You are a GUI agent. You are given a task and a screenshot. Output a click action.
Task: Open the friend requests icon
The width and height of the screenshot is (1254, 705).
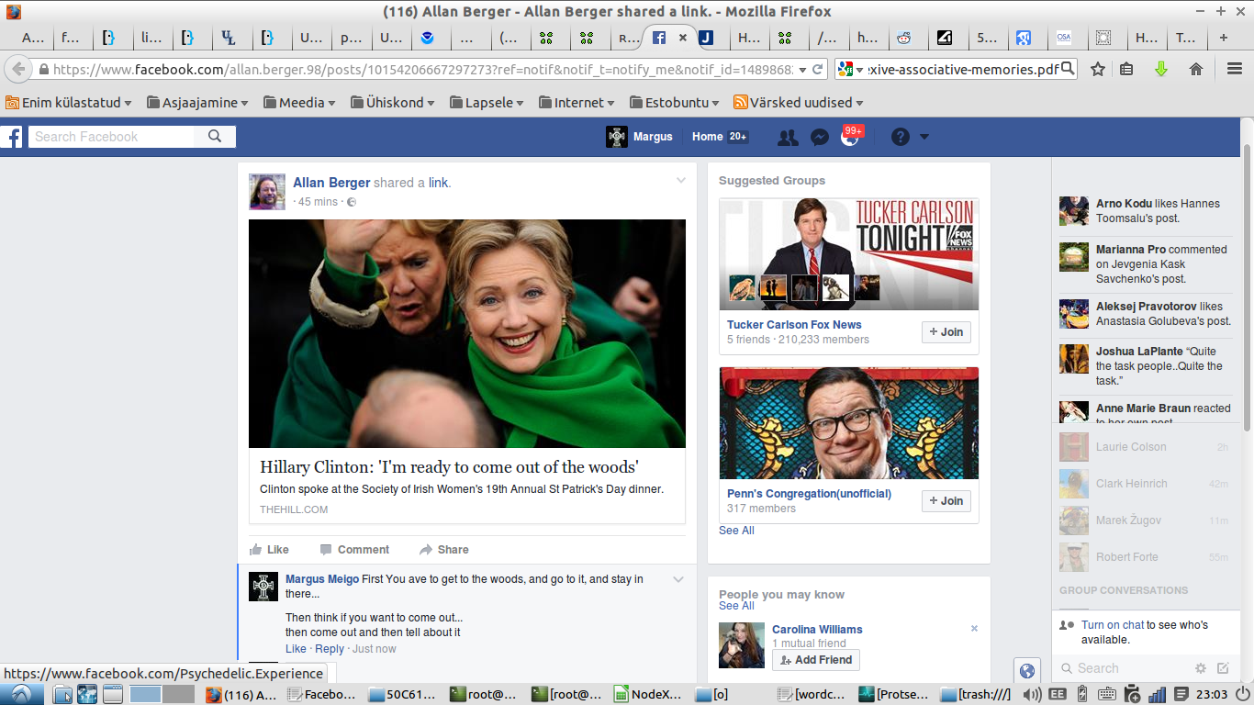click(788, 137)
